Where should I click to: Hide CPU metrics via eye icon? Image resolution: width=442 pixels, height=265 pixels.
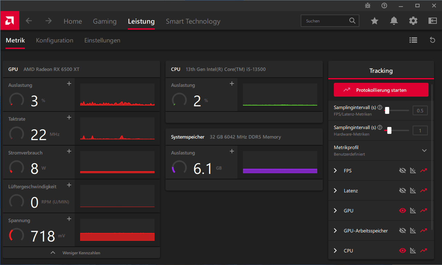(402, 251)
